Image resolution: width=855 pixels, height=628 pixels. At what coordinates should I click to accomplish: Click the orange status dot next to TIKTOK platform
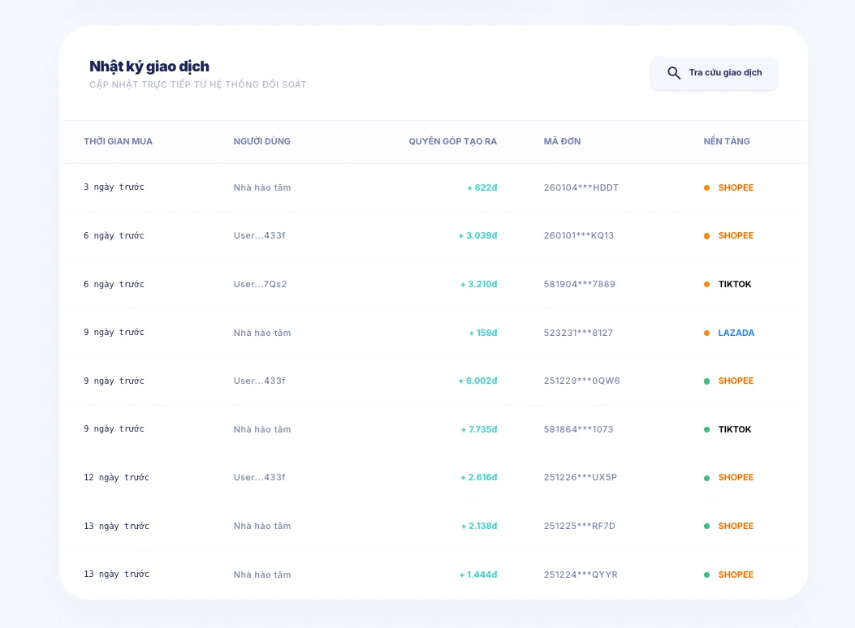[706, 284]
